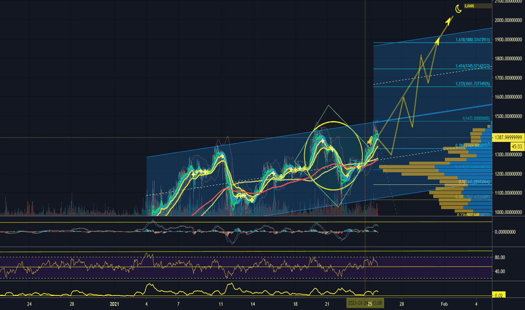This screenshot has width=525, height=310.
Task: Select the yellow price target label beside the moon
Action: pyautogui.click(x=478, y=6)
